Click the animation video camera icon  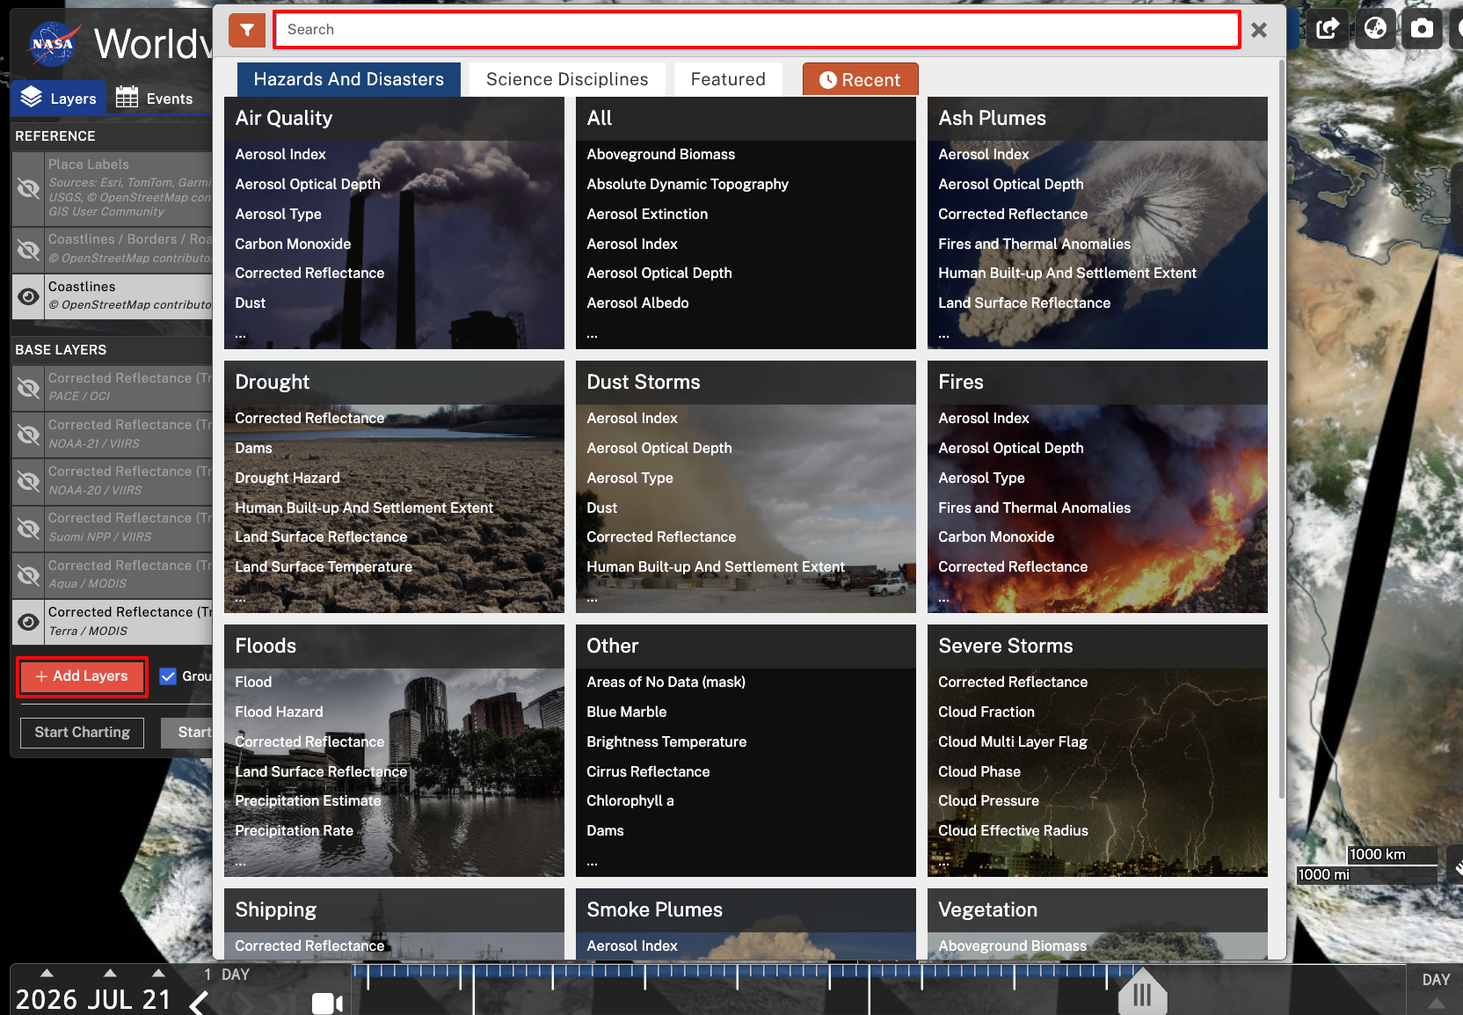pos(327,1003)
